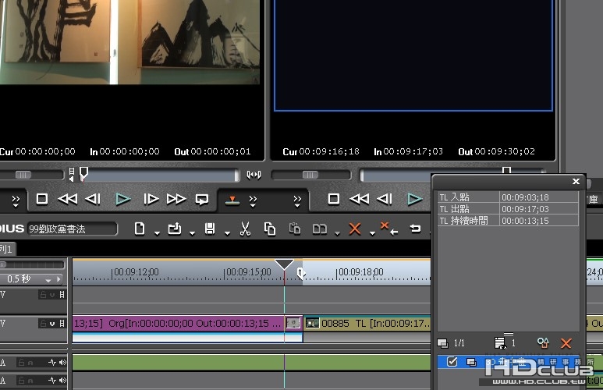Stop playback in the right Recorder transport
This screenshot has width=603, height=390.
333,199
